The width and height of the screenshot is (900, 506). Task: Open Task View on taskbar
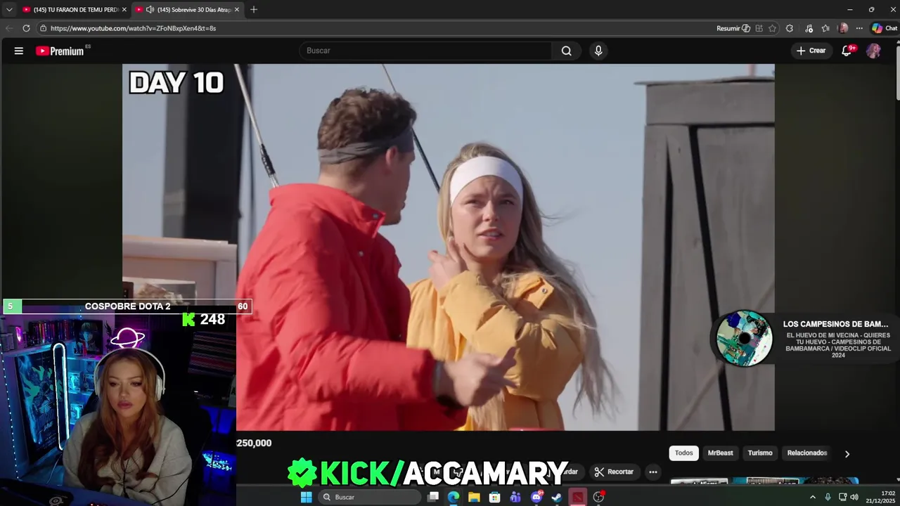(433, 497)
